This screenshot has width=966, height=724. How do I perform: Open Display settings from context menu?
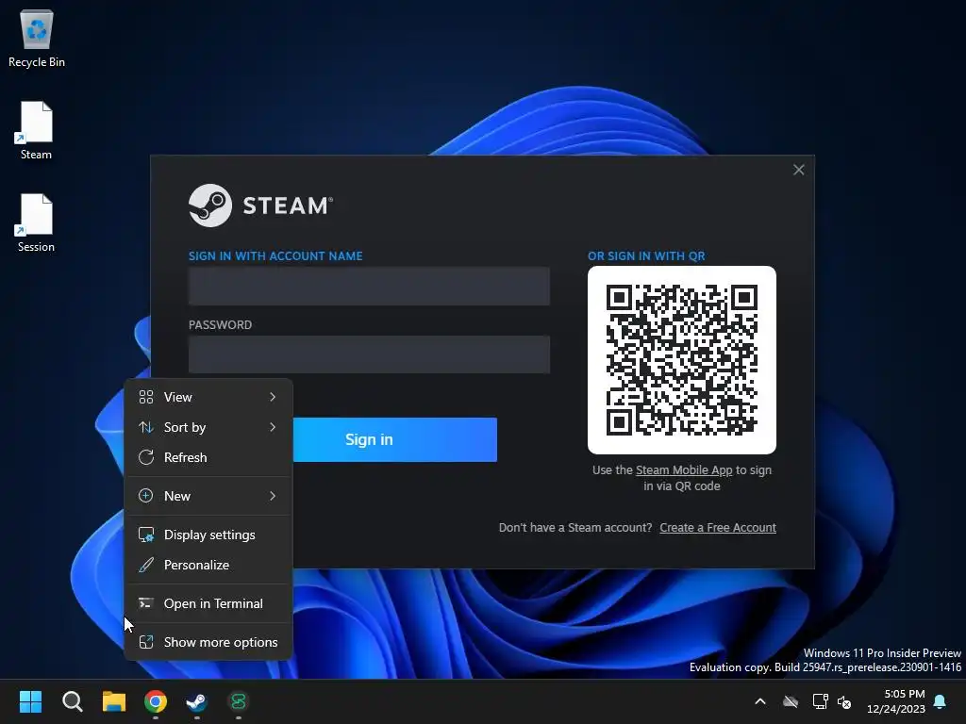click(208, 535)
